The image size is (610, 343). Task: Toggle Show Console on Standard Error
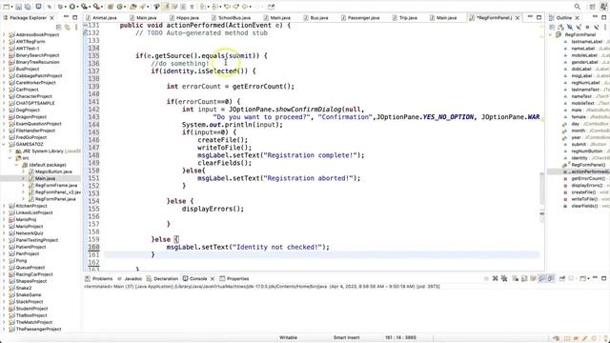551,278
